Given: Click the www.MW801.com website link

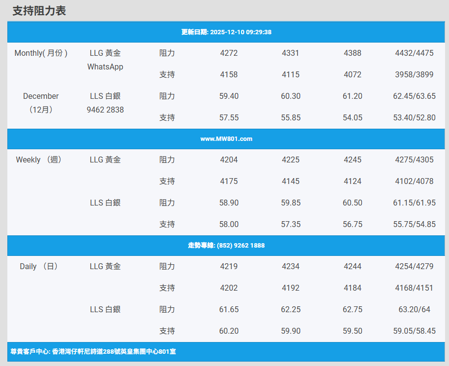Looking at the screenshot, I should click(226, 139).
